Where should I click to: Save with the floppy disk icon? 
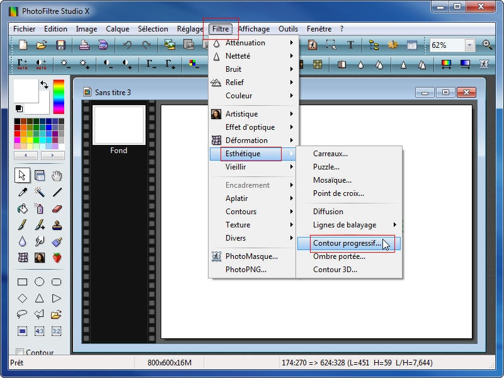tap(60, 45)
